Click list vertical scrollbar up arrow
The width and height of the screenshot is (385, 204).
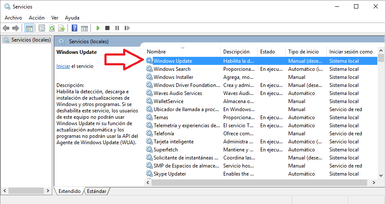coord(381,50)
